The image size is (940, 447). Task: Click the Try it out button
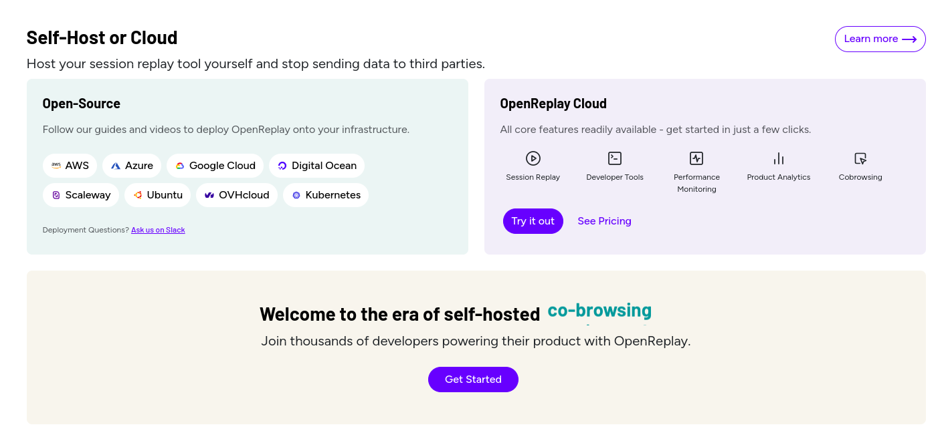tap(533, 221)
